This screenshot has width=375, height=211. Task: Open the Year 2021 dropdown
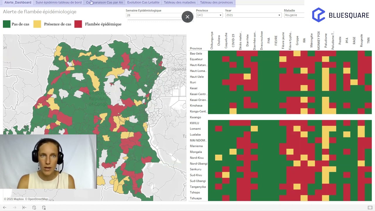(253, 15)
